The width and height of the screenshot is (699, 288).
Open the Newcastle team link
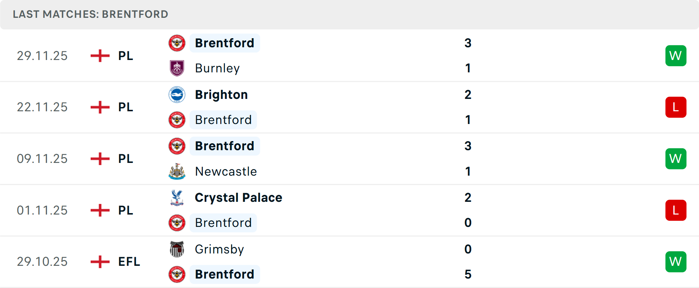(x=226, y=171)
